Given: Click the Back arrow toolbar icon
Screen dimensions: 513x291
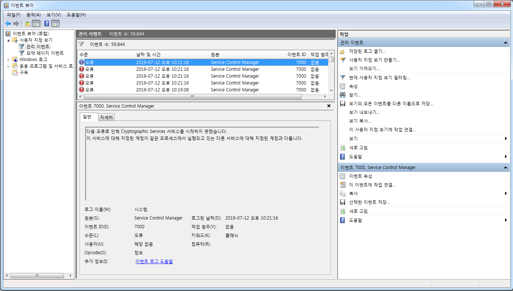Looking at the screenshot, I should (x=8, y=23).
